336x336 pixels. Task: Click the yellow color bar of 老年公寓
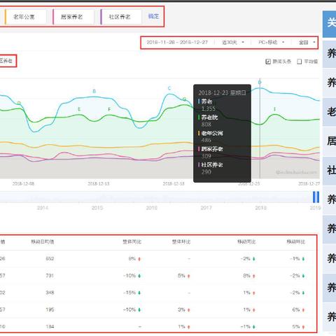(x=5, y=17)
